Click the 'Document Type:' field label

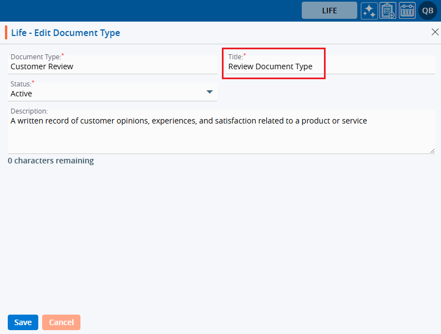(x=36, y=56)
